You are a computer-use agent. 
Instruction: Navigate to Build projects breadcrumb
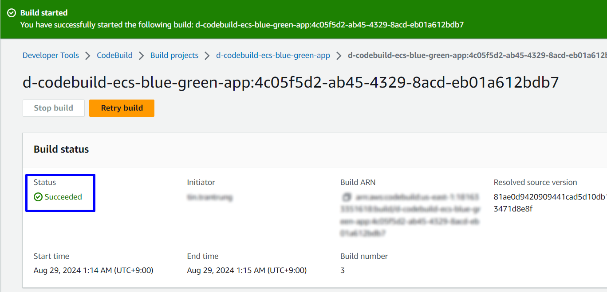coord(174,55)
